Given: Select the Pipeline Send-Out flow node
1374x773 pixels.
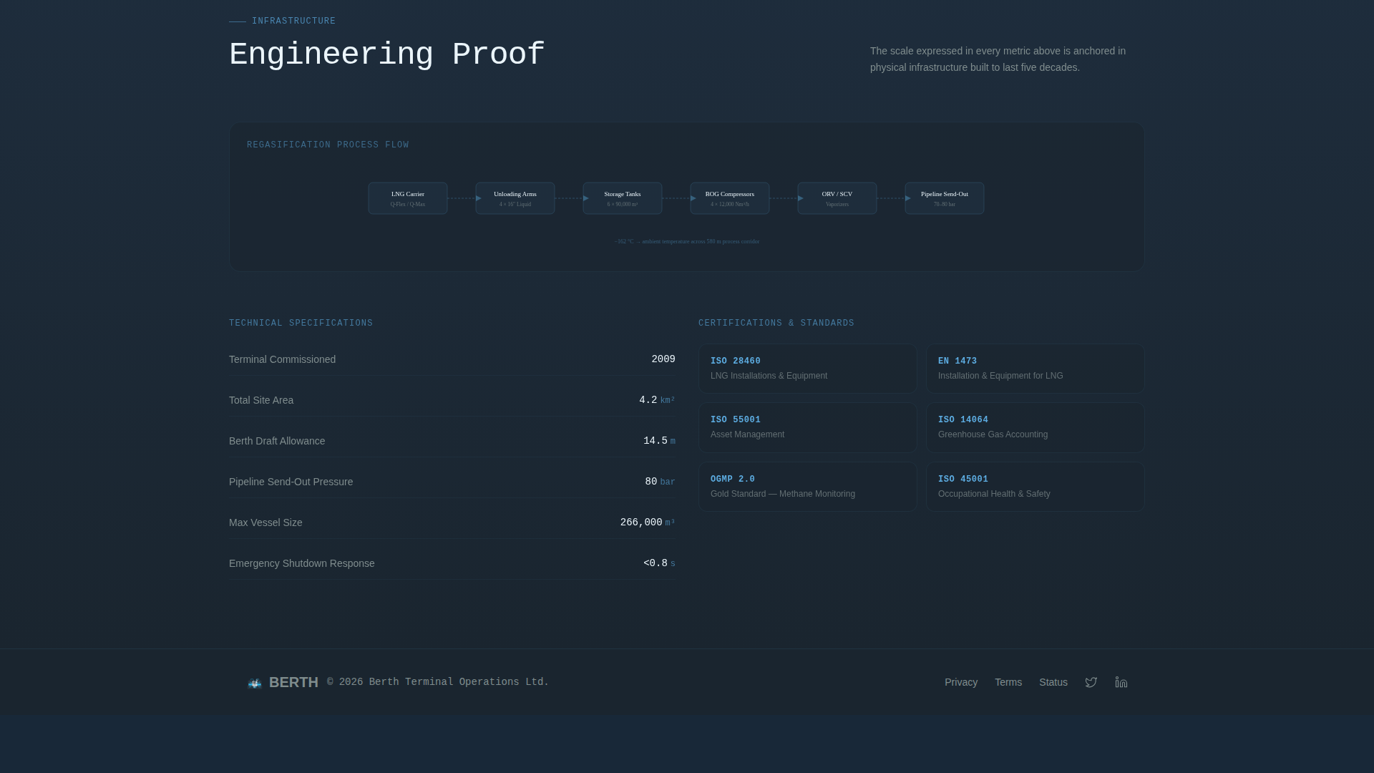Looking at the screenshot, I should click(945, 198).
